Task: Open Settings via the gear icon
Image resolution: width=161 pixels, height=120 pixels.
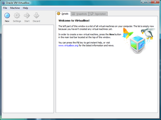Action: tap(17, 15)
